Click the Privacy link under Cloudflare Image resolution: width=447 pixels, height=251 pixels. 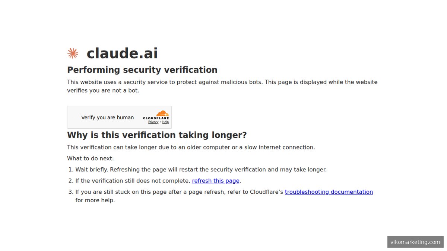(x=153, y=122)
